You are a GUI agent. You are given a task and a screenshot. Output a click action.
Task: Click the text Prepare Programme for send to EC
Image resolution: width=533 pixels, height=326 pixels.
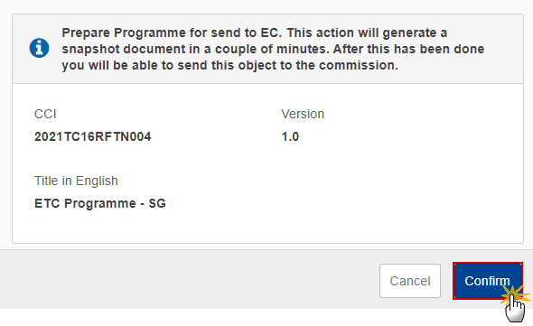point(172,33)
